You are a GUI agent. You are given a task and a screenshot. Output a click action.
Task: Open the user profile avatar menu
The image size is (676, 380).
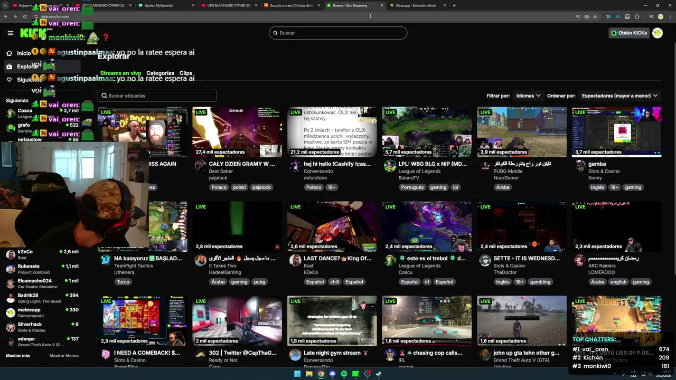pos(658,33)
